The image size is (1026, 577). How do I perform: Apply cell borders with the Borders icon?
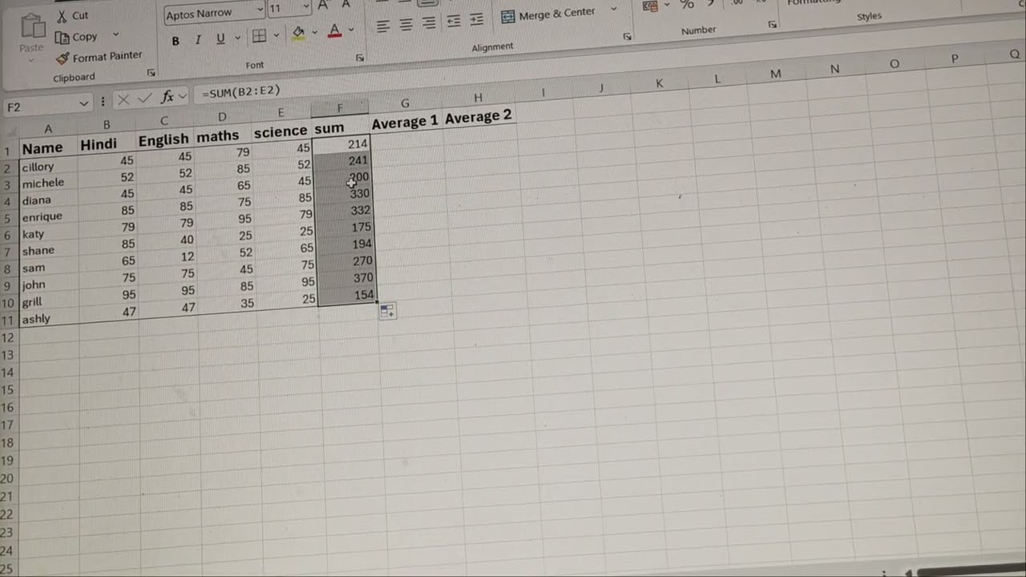pyautogui.click(x=259, y=36)
